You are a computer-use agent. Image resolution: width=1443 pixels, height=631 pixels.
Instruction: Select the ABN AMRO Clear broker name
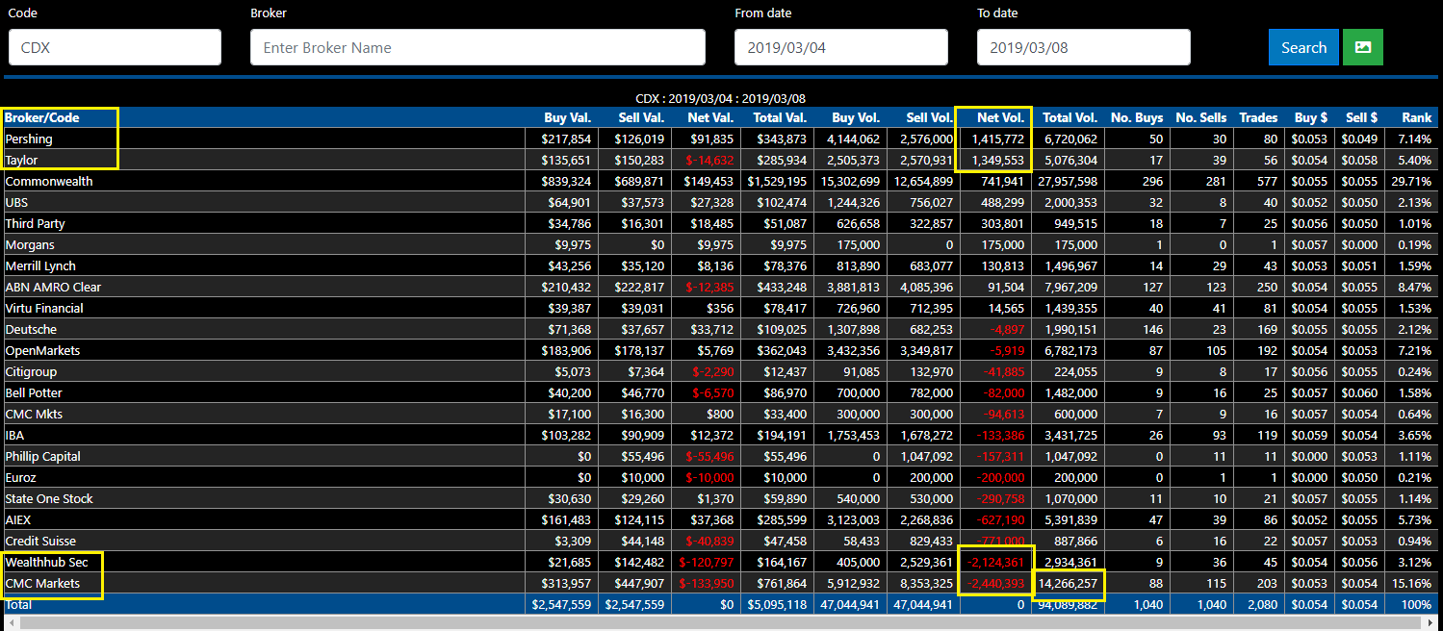click(53, 287)
